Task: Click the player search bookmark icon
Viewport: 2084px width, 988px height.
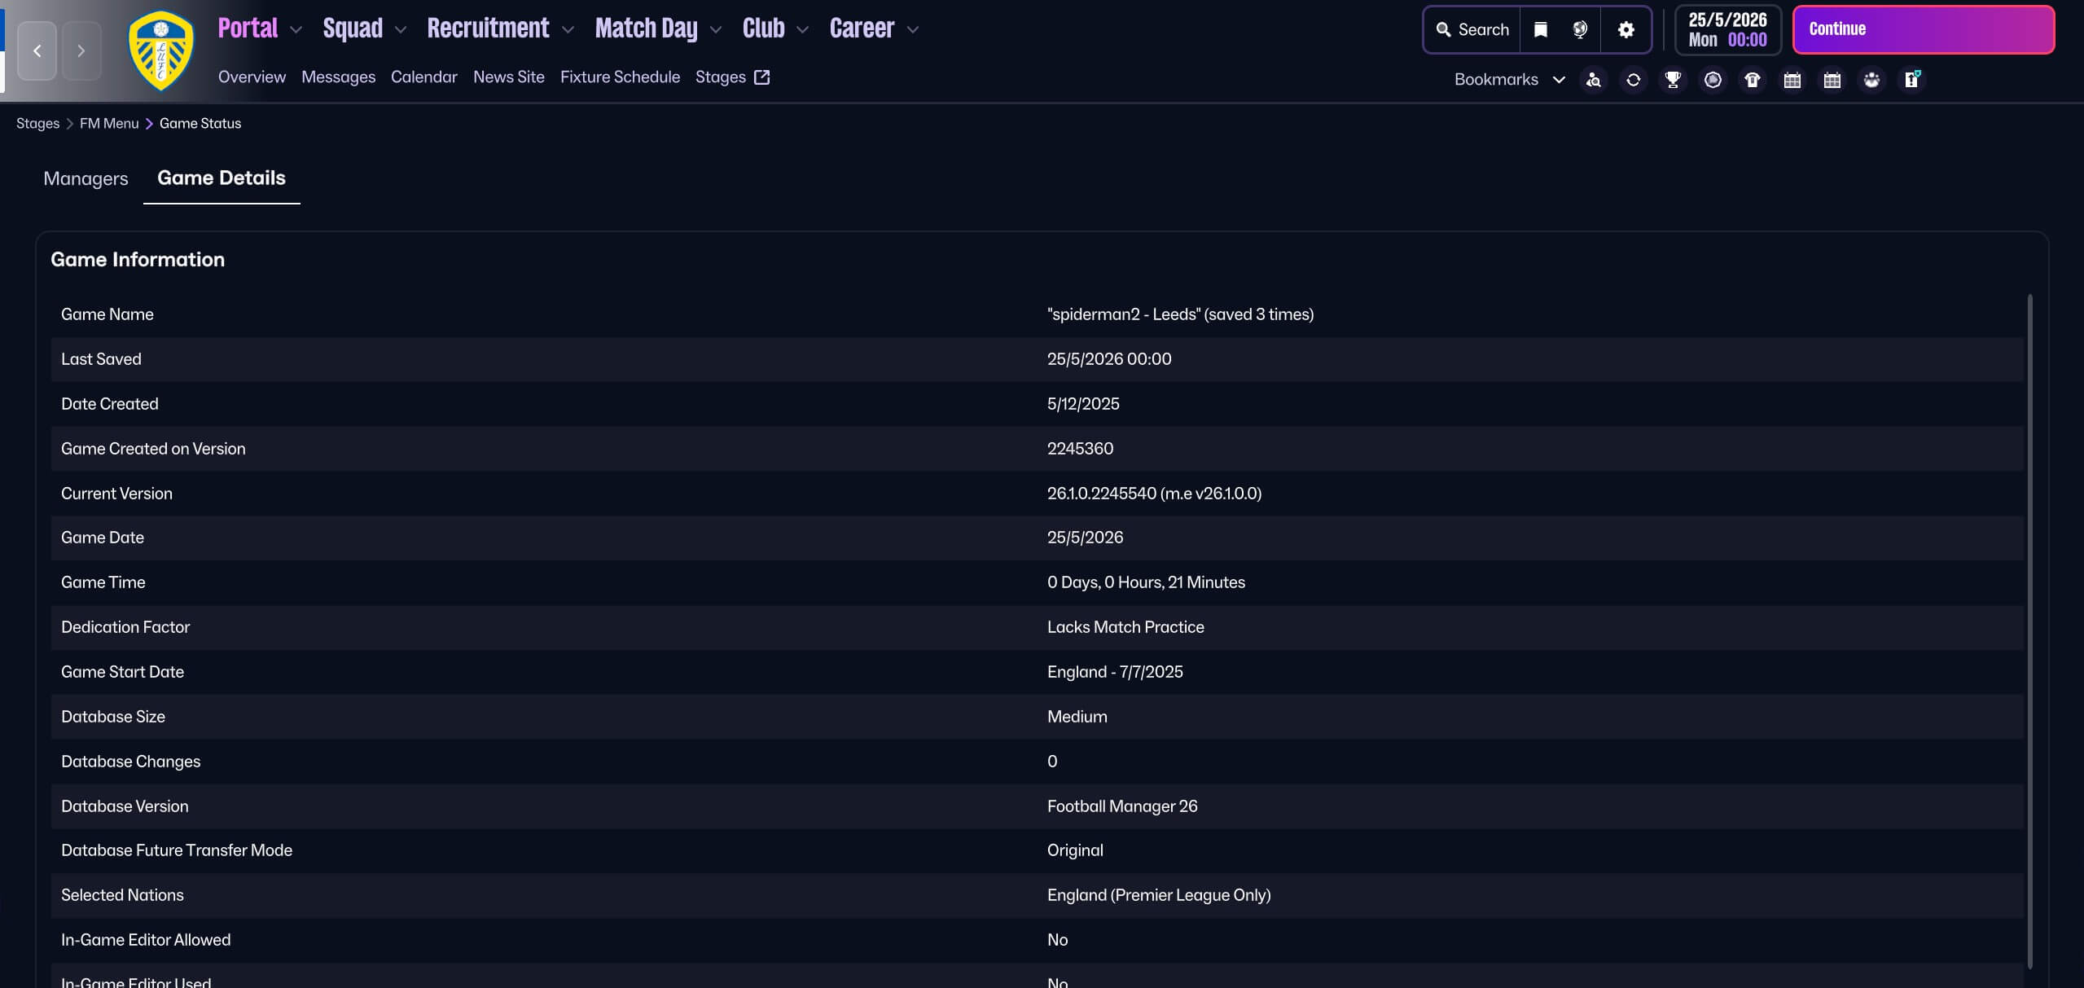Action: pyautogui.click(x=1593, y=80)
